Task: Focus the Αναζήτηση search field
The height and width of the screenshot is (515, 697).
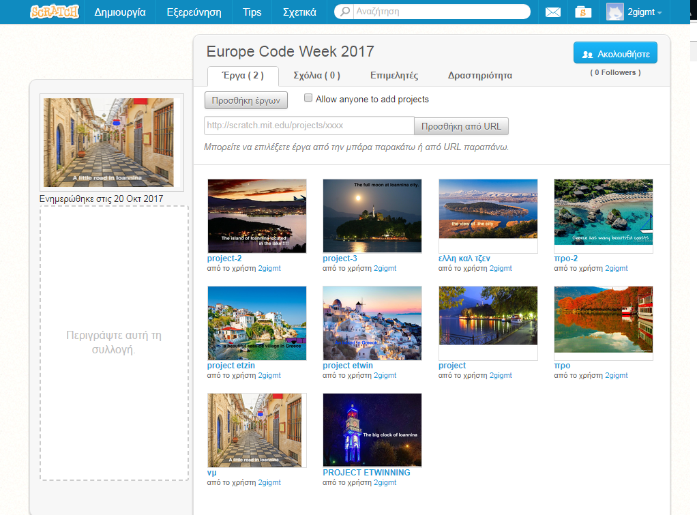Action: (442, 12)
